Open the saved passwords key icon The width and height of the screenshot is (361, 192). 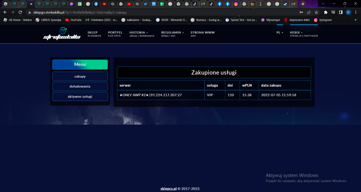pos(301,12)
